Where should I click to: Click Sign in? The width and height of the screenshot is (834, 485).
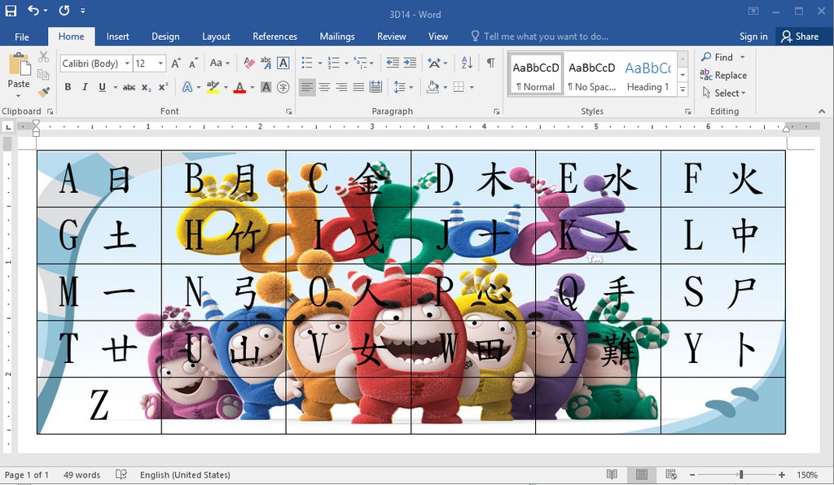tap(753, 36)
